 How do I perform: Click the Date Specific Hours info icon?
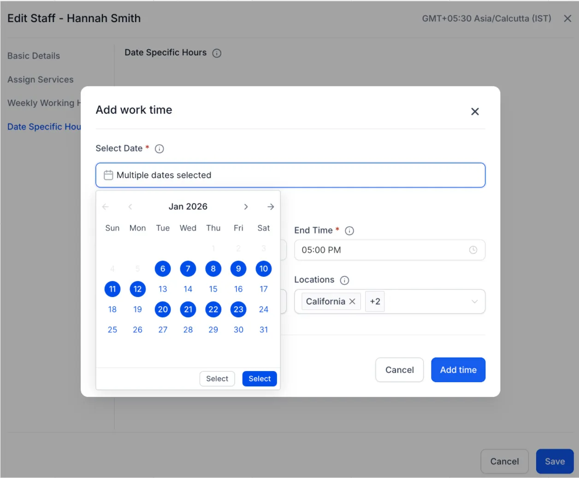click(x=217, y=53)
